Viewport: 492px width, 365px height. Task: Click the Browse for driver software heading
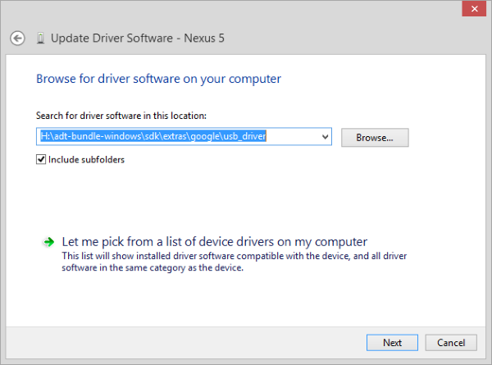pos(158,79)
